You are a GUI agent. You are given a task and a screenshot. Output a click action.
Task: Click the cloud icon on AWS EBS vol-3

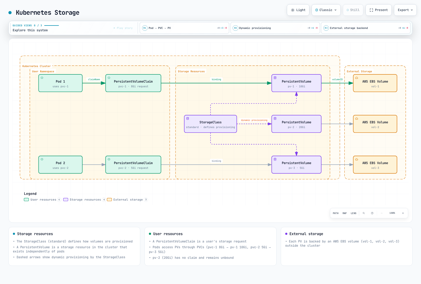pyautogui.click(x=357, y=159)
